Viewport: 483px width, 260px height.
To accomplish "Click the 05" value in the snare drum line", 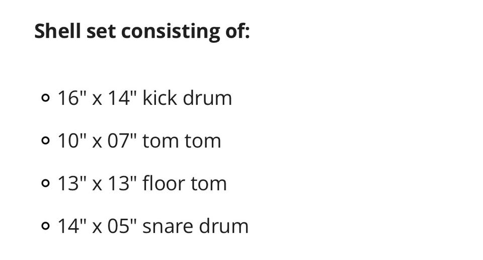I will click(122, 226).
